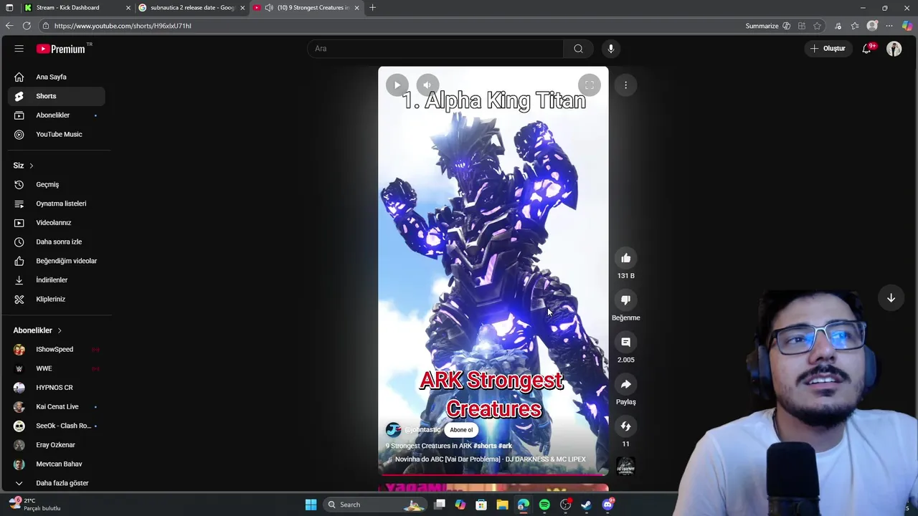Dislike the Short using Beğenme thumb
Screen dimensions: 918x516
click(x=626, y=300)
